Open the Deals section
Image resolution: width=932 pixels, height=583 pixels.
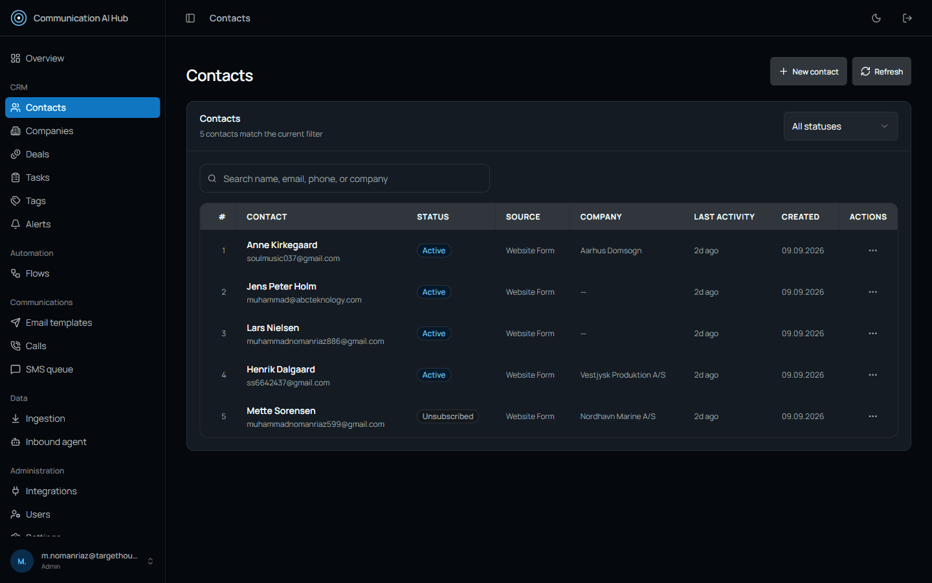82,154
